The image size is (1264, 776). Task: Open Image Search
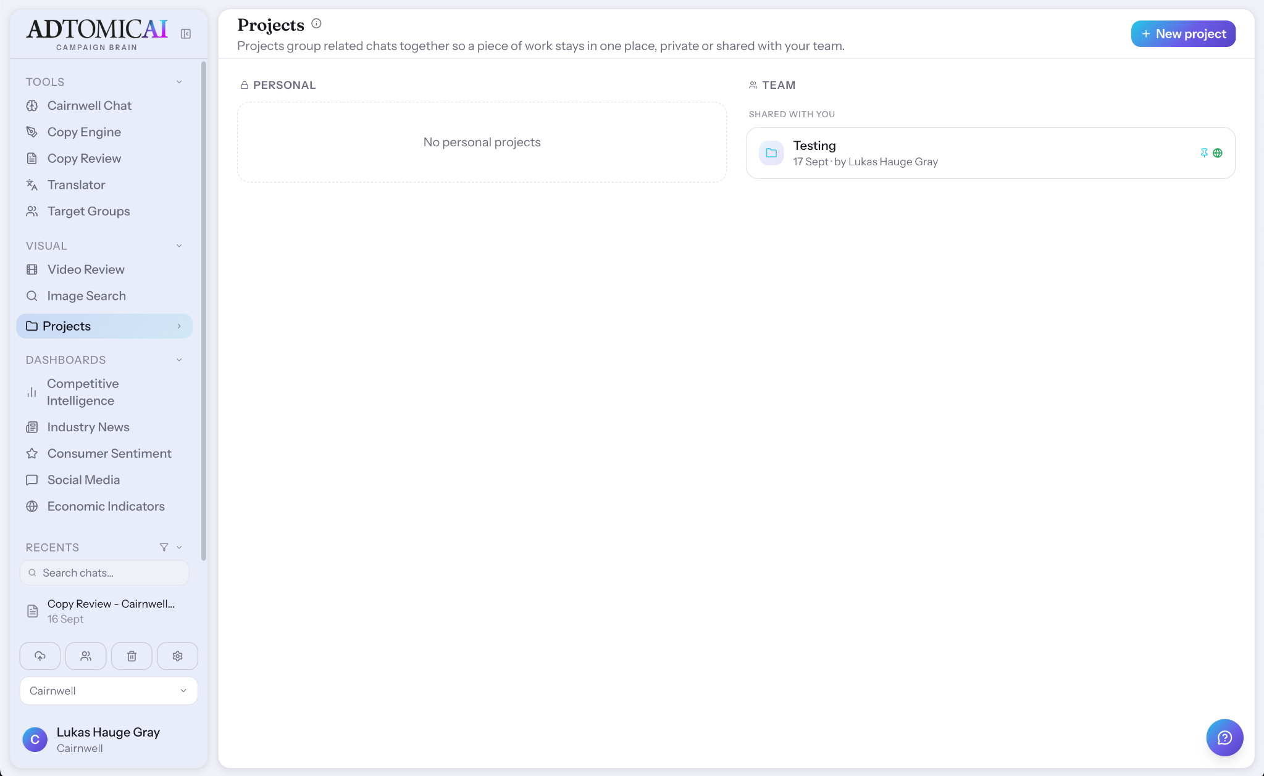tap(104, 296)
